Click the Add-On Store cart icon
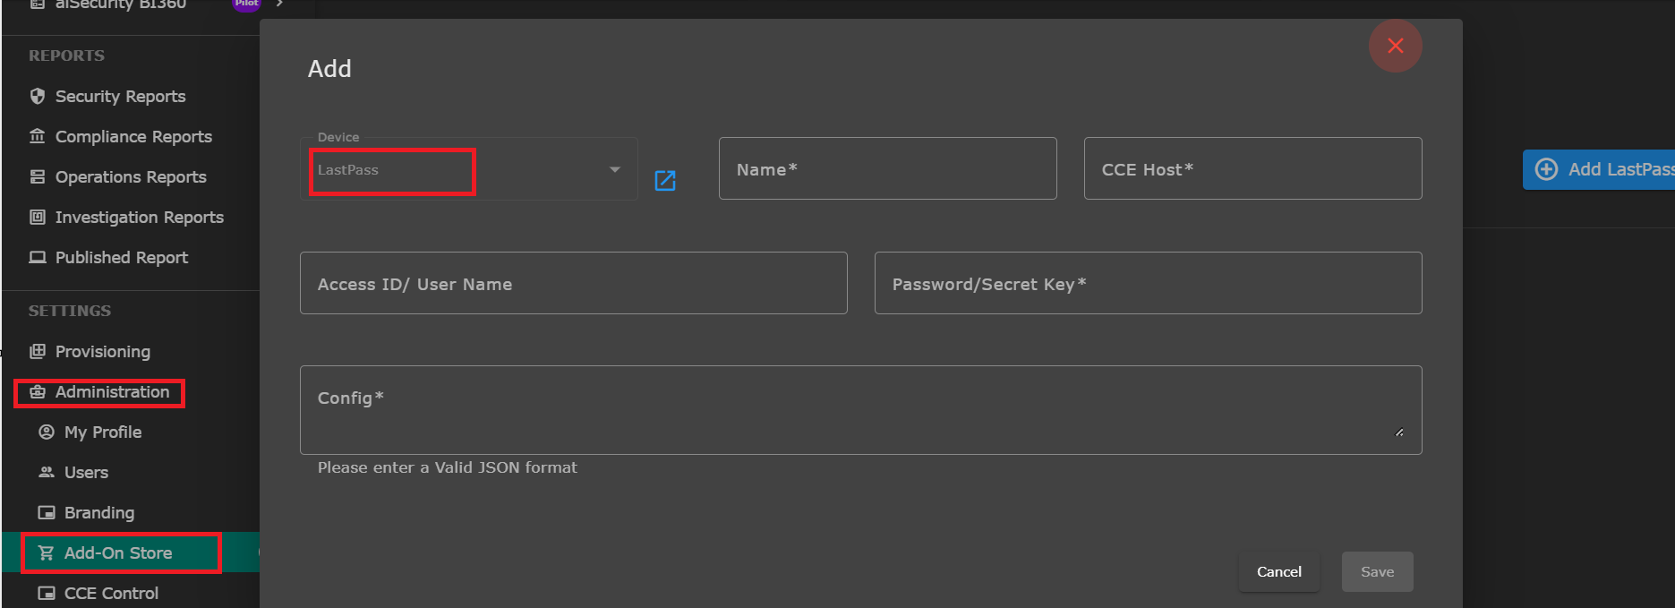1675x608 pixels. point(47,552)
